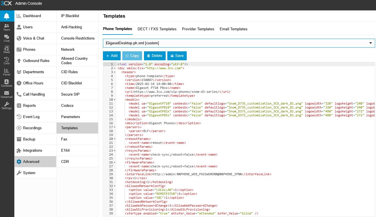
Task: Click the Backup archive icon
Action: tap(19, 139)
